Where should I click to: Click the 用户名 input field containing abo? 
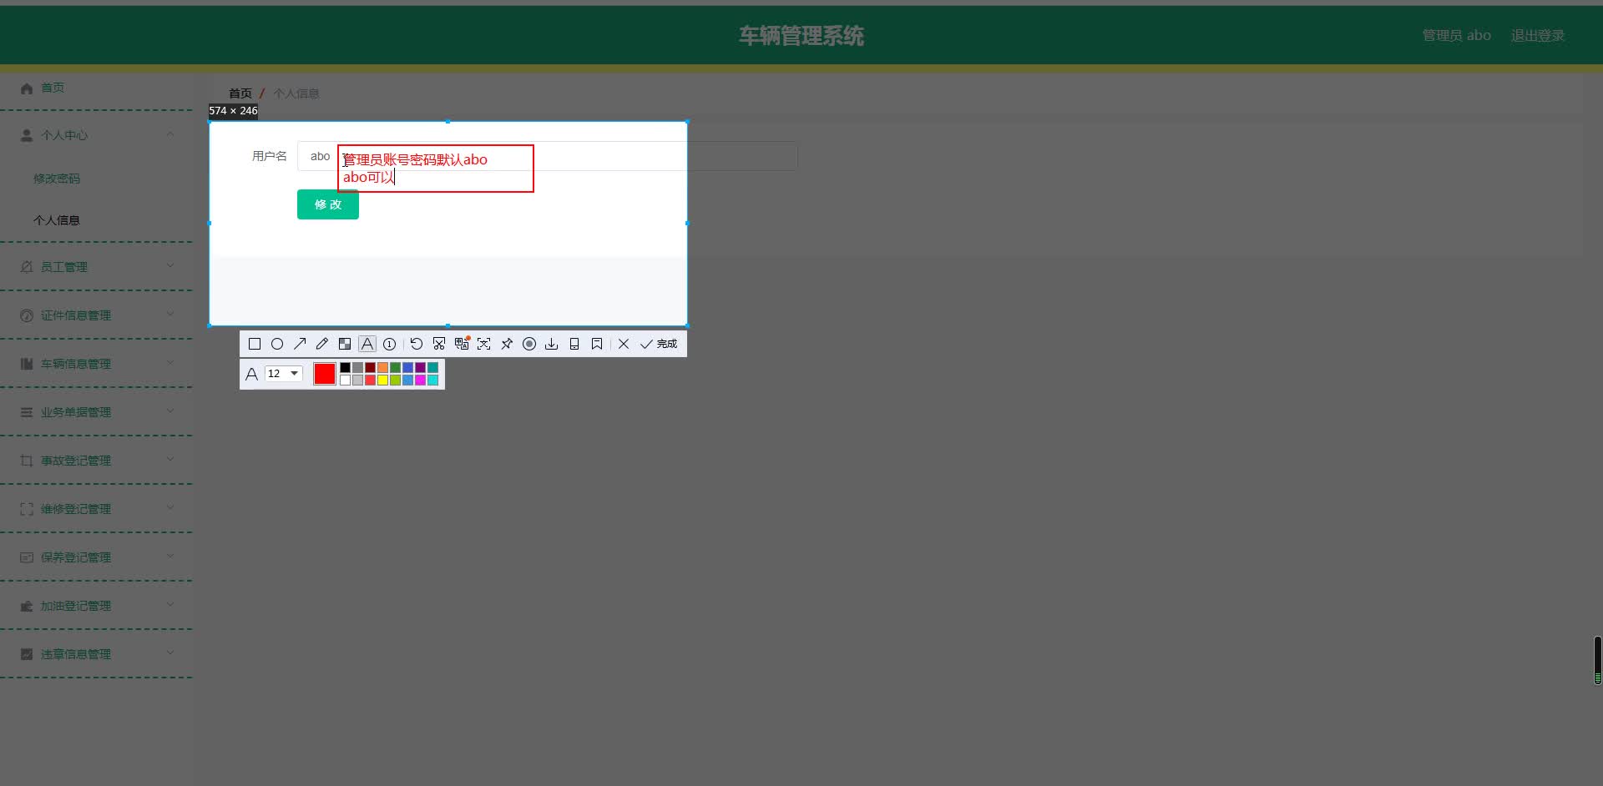547,156
